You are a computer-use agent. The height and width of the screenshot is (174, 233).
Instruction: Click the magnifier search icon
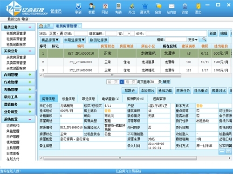point(204,39)
